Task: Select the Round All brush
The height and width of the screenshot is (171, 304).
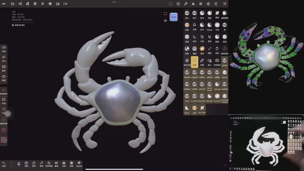Action: coord(217,98)
